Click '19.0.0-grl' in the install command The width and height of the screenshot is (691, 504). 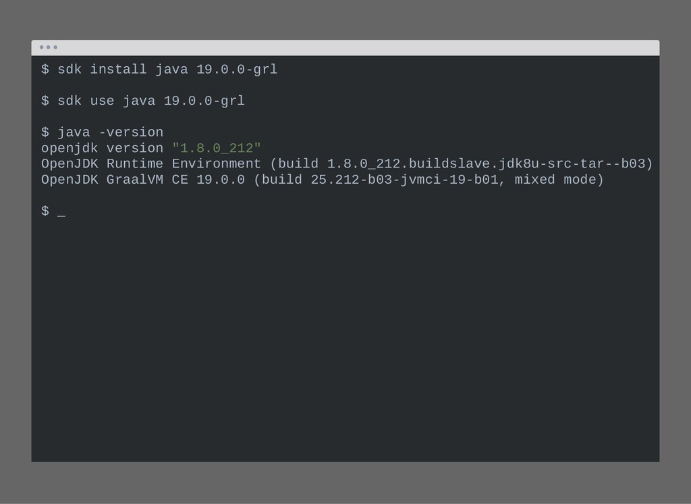click(x=237, y=70)
